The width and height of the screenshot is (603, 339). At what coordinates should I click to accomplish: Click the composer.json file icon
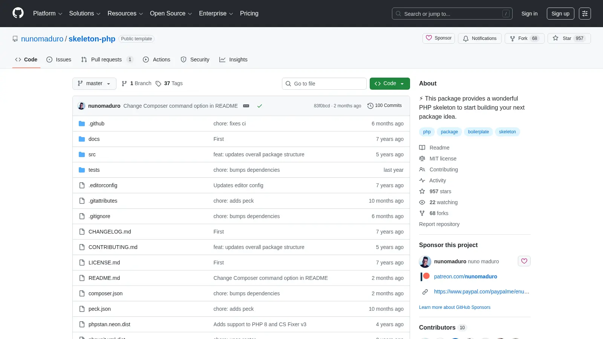coord(82,293)
